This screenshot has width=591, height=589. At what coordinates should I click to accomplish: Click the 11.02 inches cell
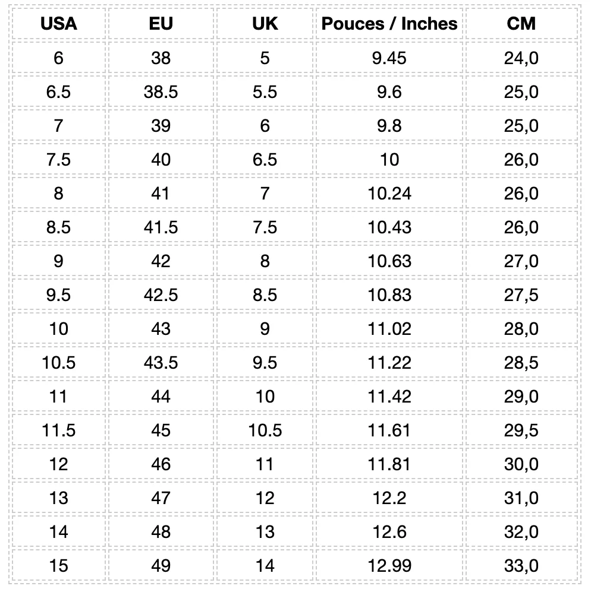coord(389,328)
